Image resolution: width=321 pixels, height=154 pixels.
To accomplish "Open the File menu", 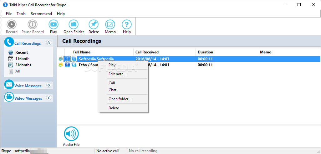I will [9, 14].
